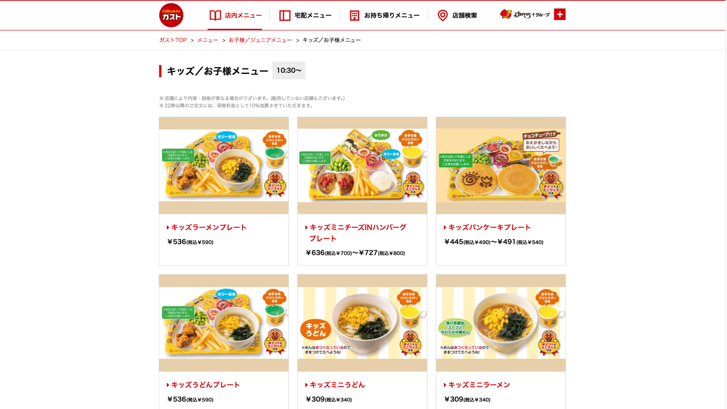This screenshot has height=409, width=727.
Task: Open キッズパンケーキプレート item link
Action: point(490,227)
